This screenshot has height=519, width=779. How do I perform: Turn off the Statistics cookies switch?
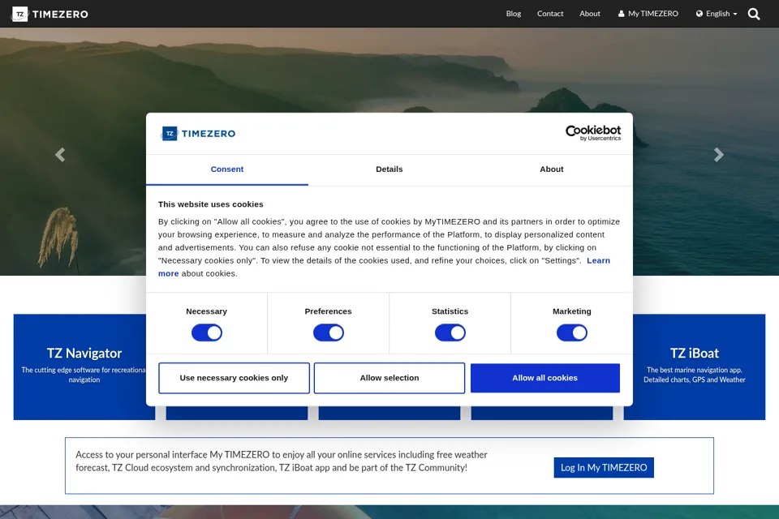coord(450,332)
